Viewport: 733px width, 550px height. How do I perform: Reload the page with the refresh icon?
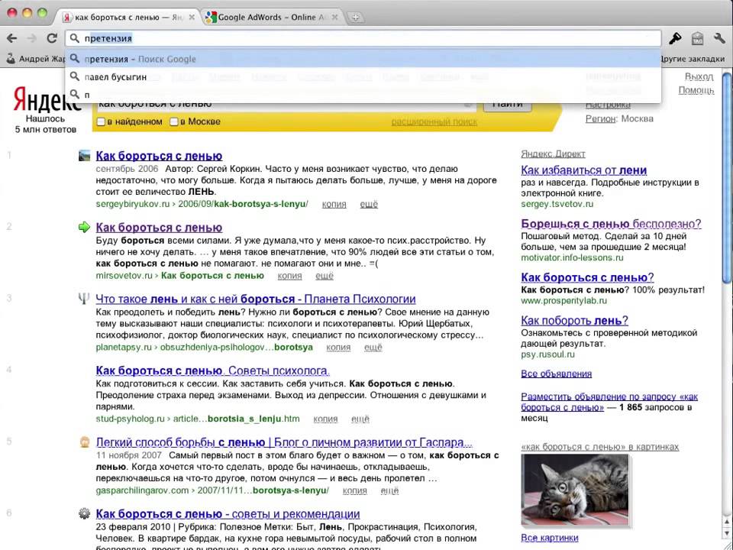tap(52, 38)
